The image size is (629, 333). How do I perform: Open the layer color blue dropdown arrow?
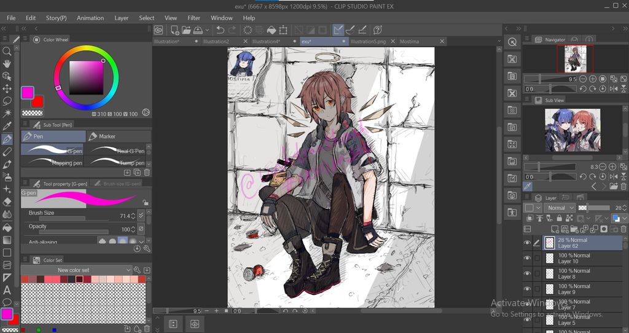pyautogui.click(x=625, y=218)
